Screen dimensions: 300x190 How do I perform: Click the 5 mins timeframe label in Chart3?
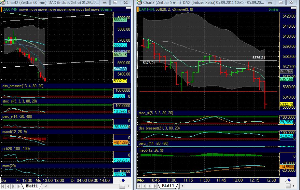pyautogui.click(x=273, y=9)
